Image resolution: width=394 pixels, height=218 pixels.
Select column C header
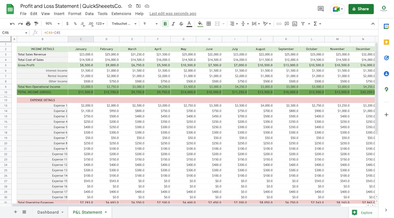click(x=81, y=39)
